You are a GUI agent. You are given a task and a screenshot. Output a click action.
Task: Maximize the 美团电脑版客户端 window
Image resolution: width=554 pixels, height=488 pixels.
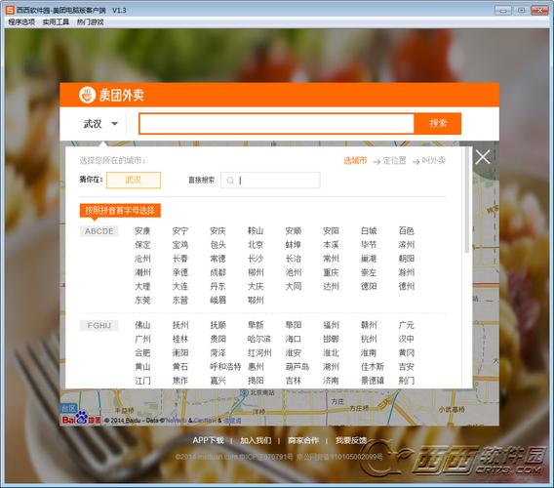pyautogui.click(x=521, y=11)
